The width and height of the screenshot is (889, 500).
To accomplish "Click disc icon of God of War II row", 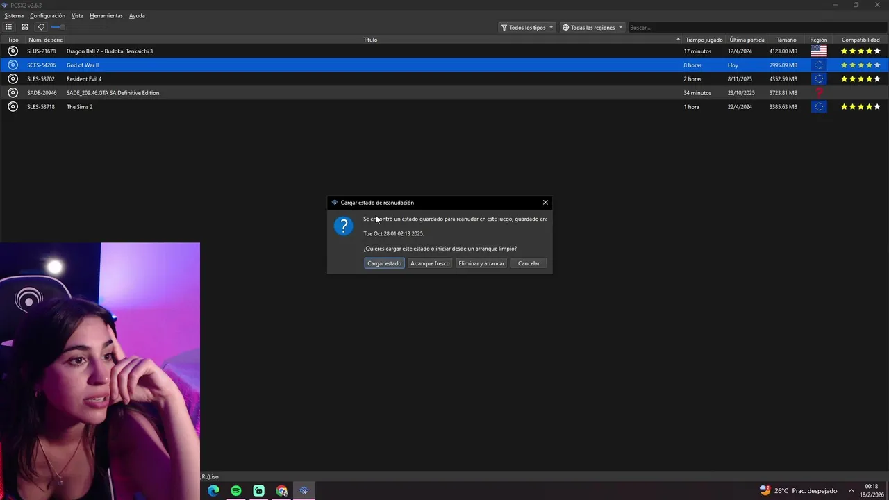I will (13, 65).
